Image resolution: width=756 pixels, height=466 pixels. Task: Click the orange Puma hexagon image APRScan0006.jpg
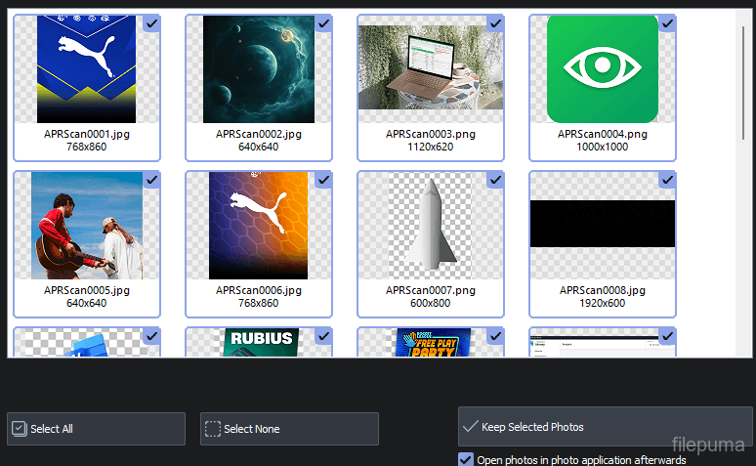click(258, 226)
